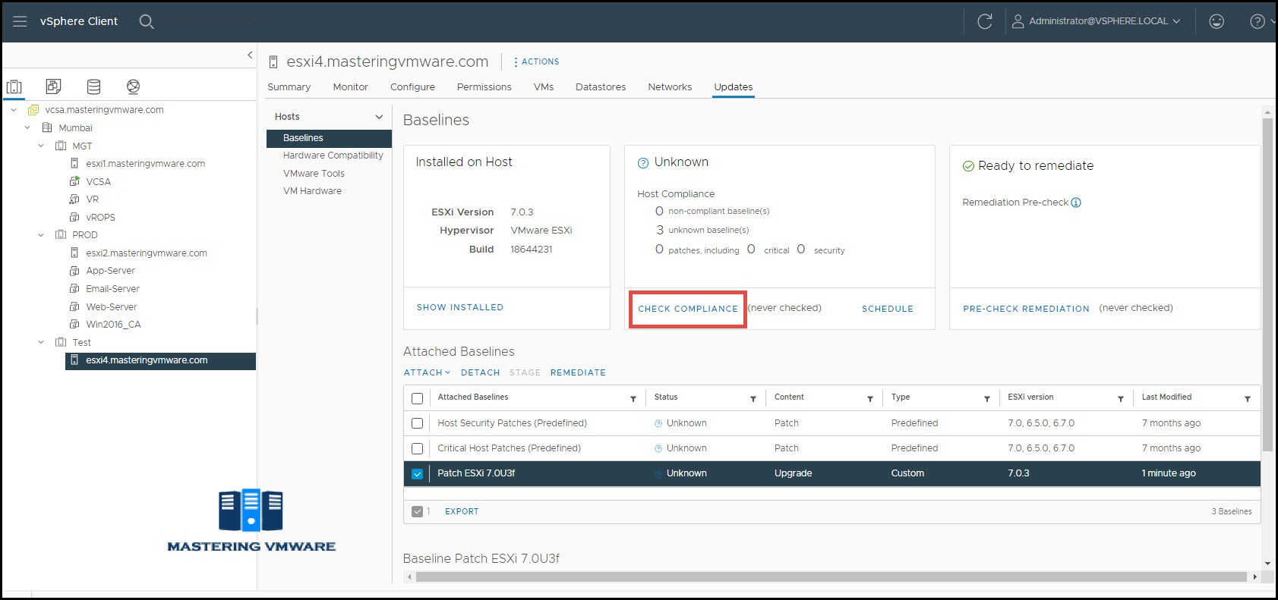Collapse the Mumbai datacenter node
The height and width of the screenshot is (600, 1278).
coord(27,127)
